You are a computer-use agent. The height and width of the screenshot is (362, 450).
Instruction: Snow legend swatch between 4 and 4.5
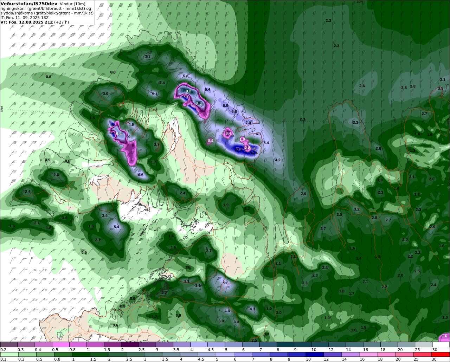click(x=199, y=344)
